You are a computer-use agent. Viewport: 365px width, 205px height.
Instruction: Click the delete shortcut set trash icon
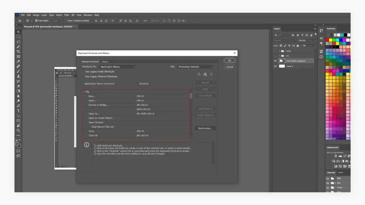[211, 74]
